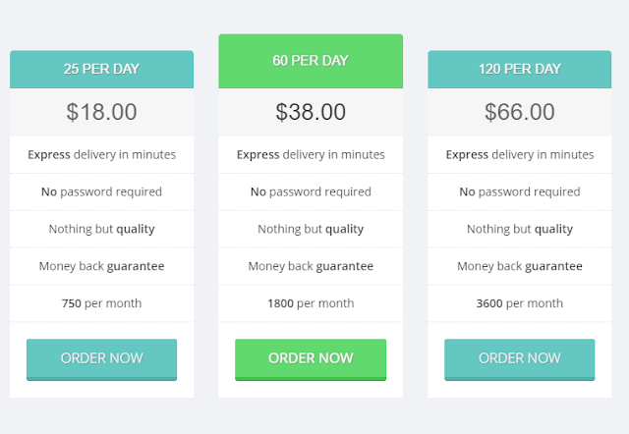Viewport: 629px width, 434px height.
Task: Click the green ORDER NOW button
Action: pos(311,359)
